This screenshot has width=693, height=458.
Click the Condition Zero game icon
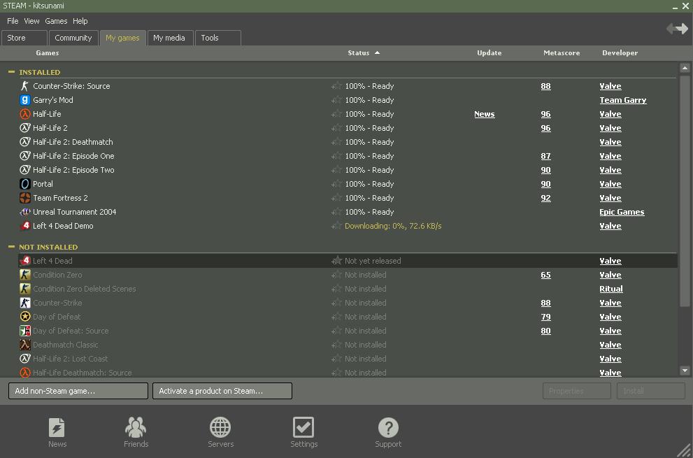(x=25, y=275)
